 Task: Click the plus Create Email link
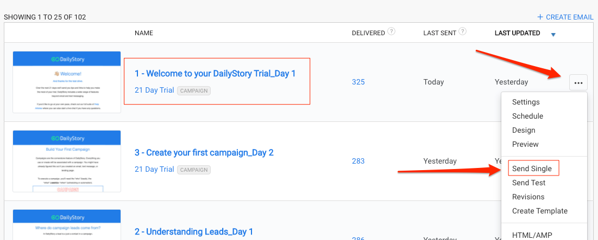tap(565, 17)
